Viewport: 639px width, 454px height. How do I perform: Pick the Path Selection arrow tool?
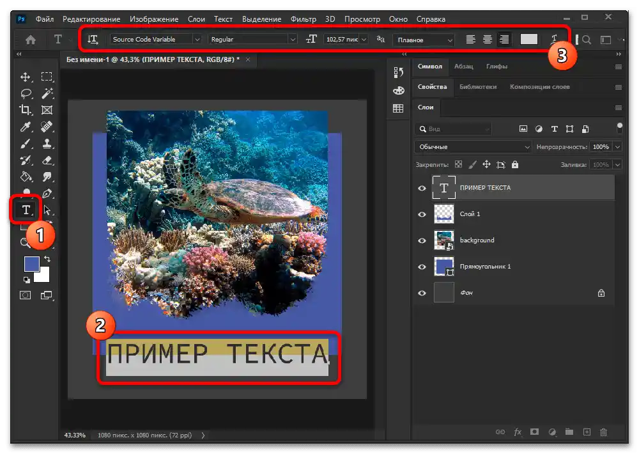pyautogui.click(x=47, y=210)
